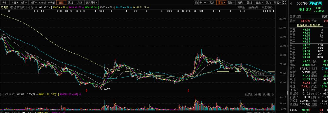Click the MA250 down arrow indicator
The image size is (328, 113).
coord(148,7)
